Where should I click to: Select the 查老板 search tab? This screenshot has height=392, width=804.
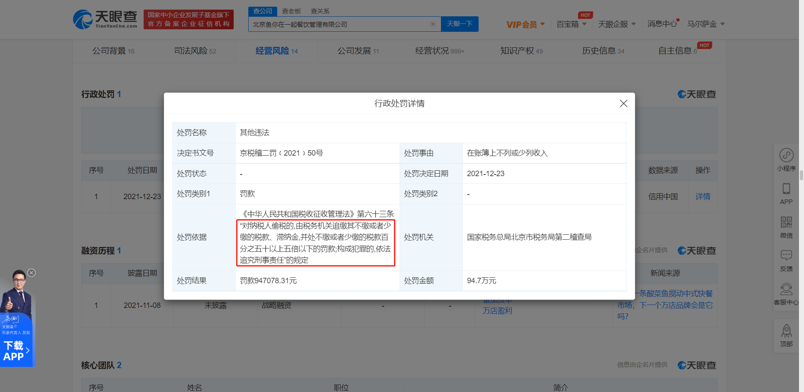[x=291, y=11]
